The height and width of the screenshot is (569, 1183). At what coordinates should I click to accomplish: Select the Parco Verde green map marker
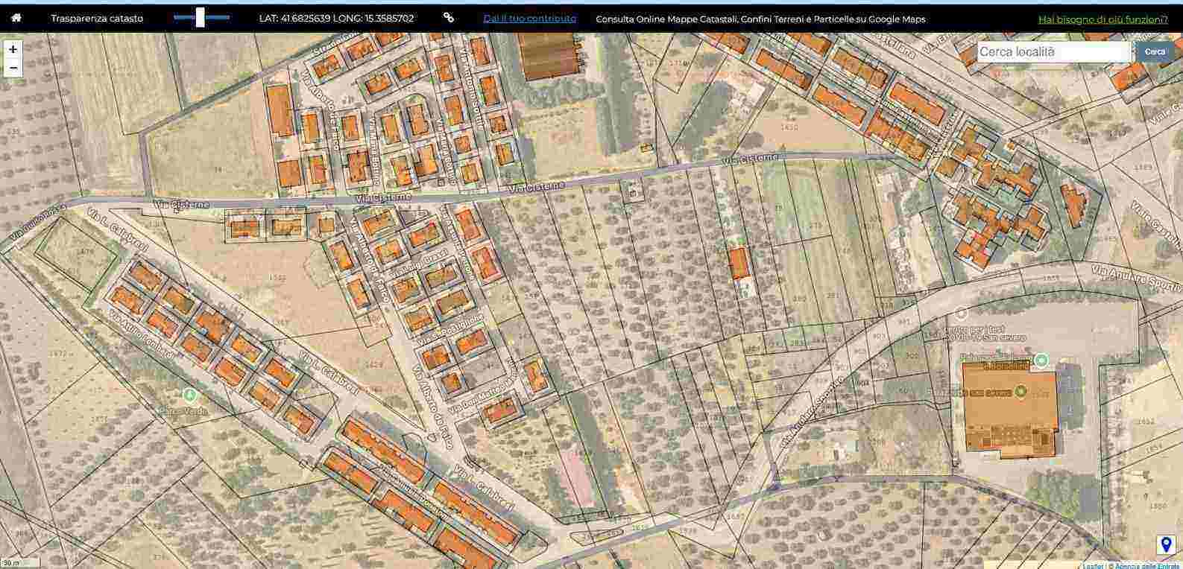(x=189, y=395)
